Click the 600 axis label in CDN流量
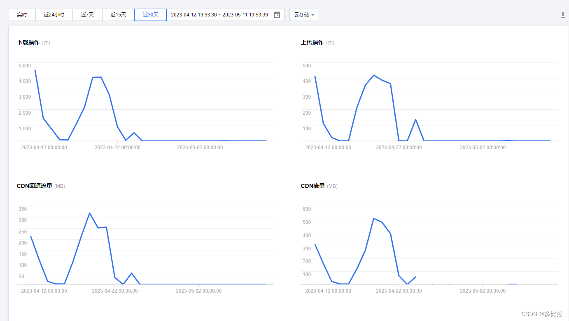Viewport: 569px width, 321px height. [x=307, y=209]
